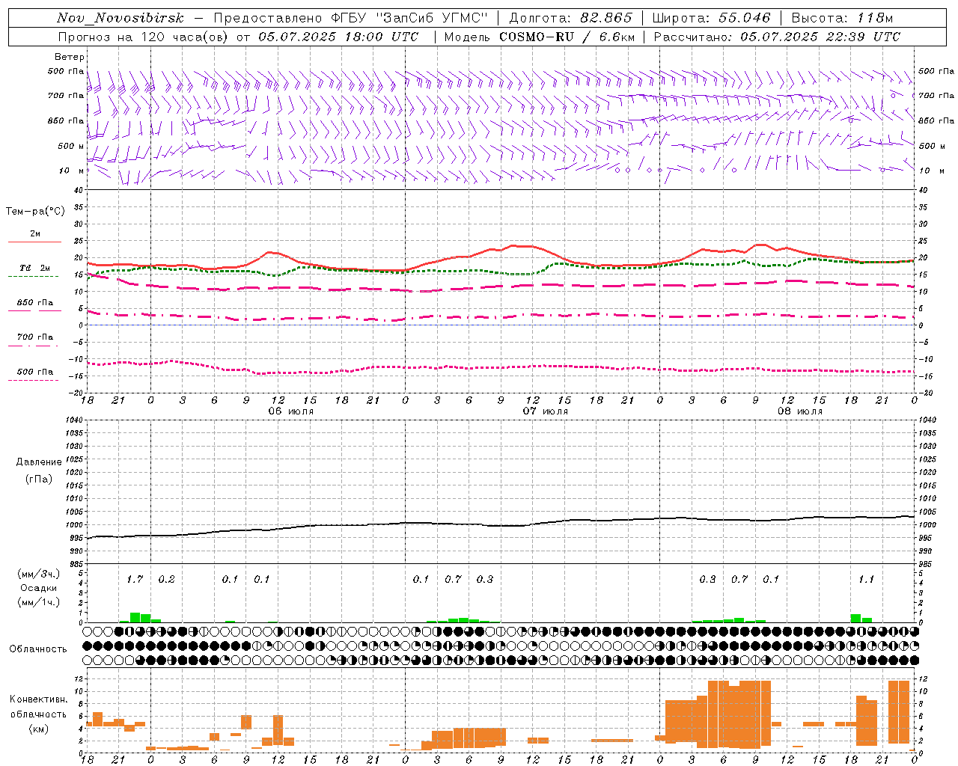Click the 08 июля date label
Image resolution: width=958 pixels, height=766 pixels.
(799, 411)
